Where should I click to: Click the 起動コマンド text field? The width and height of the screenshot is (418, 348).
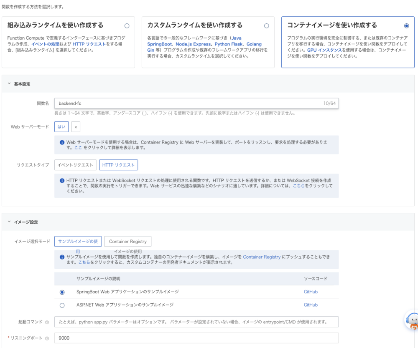click(196, 322)
